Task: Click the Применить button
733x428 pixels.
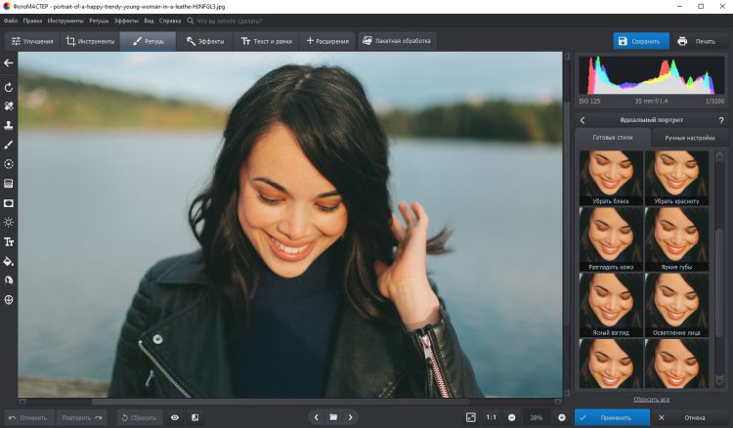Action: point(611,417)
